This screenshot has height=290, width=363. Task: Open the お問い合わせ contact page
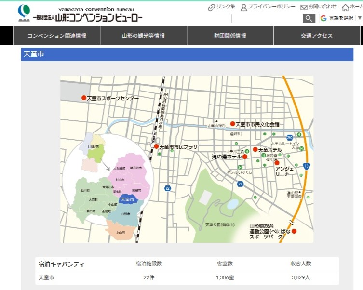[x=319, y=7]
